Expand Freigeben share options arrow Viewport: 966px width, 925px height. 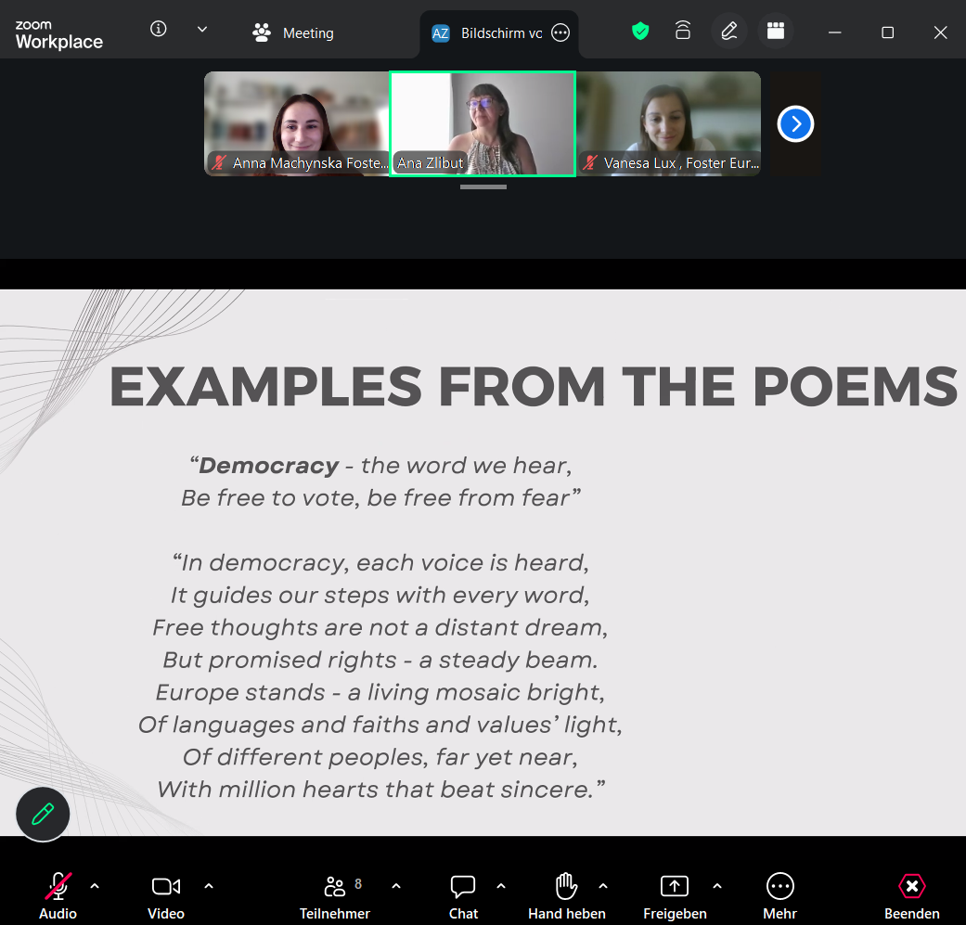[717, 886]
